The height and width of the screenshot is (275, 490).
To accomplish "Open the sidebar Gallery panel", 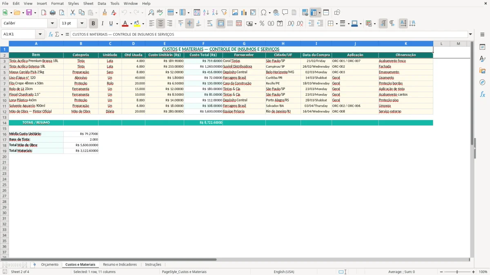I will click(482, 70).
